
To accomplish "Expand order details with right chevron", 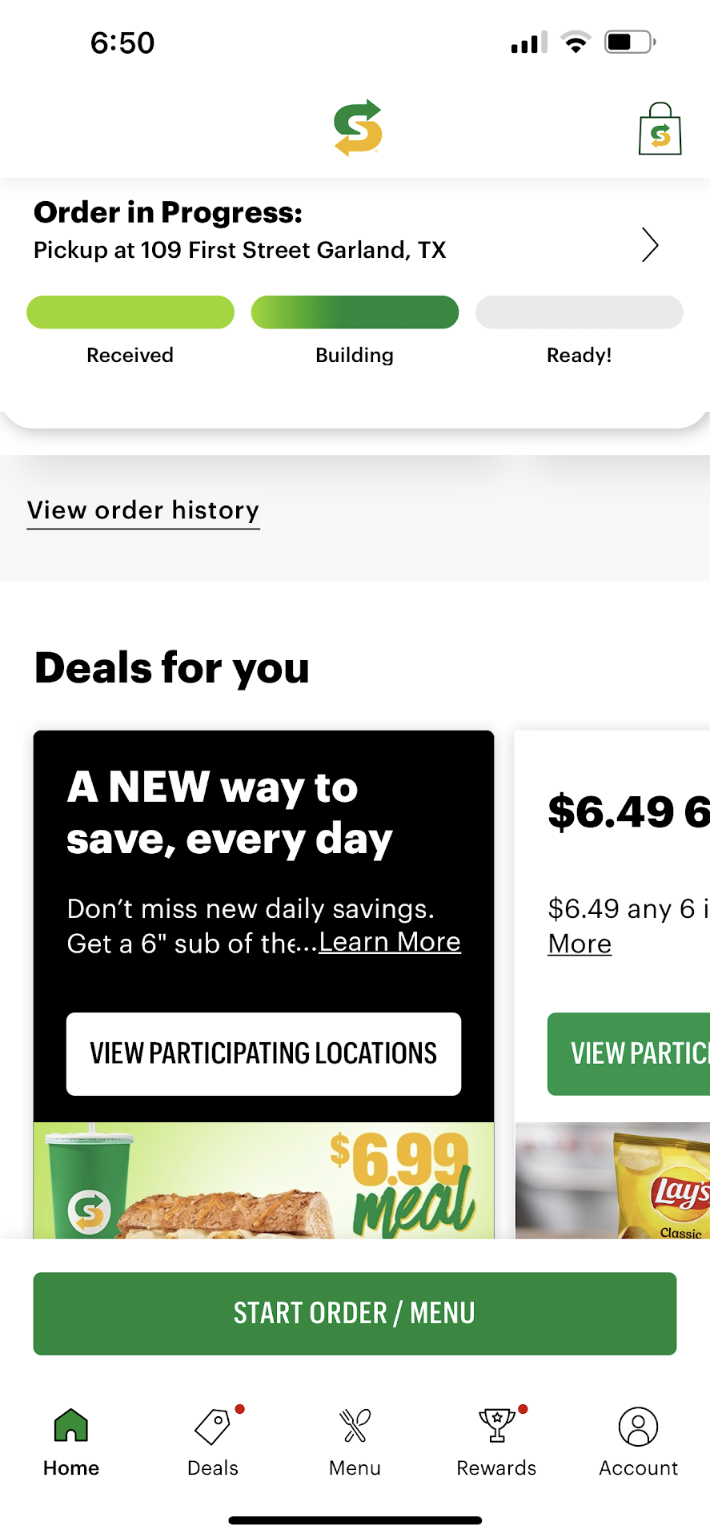I will click(x=650, y=245).
